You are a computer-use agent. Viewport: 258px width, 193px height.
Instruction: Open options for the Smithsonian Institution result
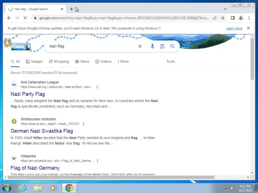(x=84, y=124)
